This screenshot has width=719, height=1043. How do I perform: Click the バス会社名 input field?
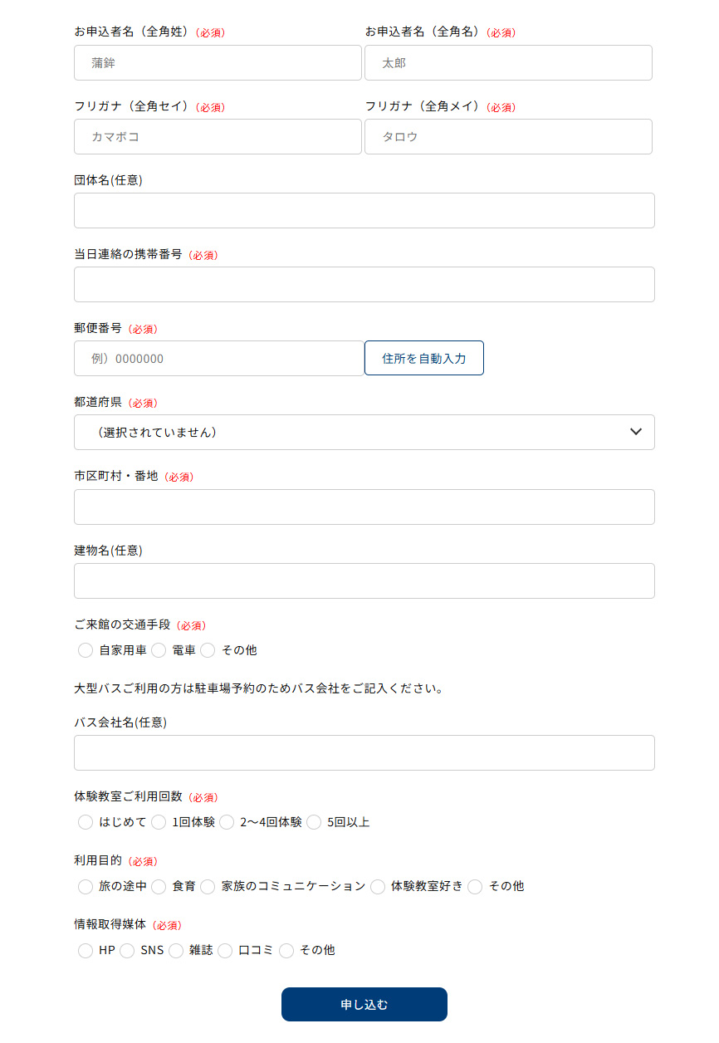[x=364, y=752]
